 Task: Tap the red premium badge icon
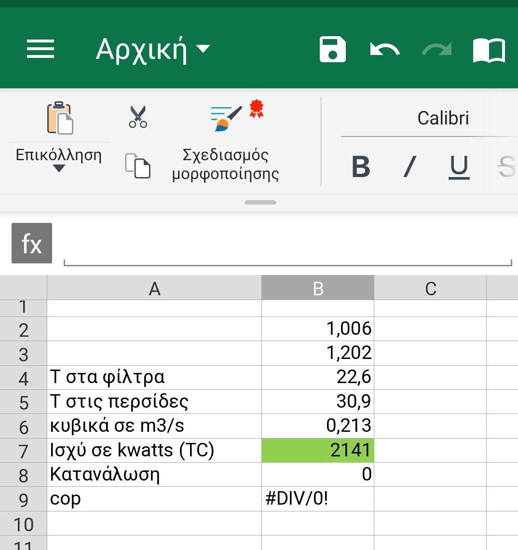(257, 109)
